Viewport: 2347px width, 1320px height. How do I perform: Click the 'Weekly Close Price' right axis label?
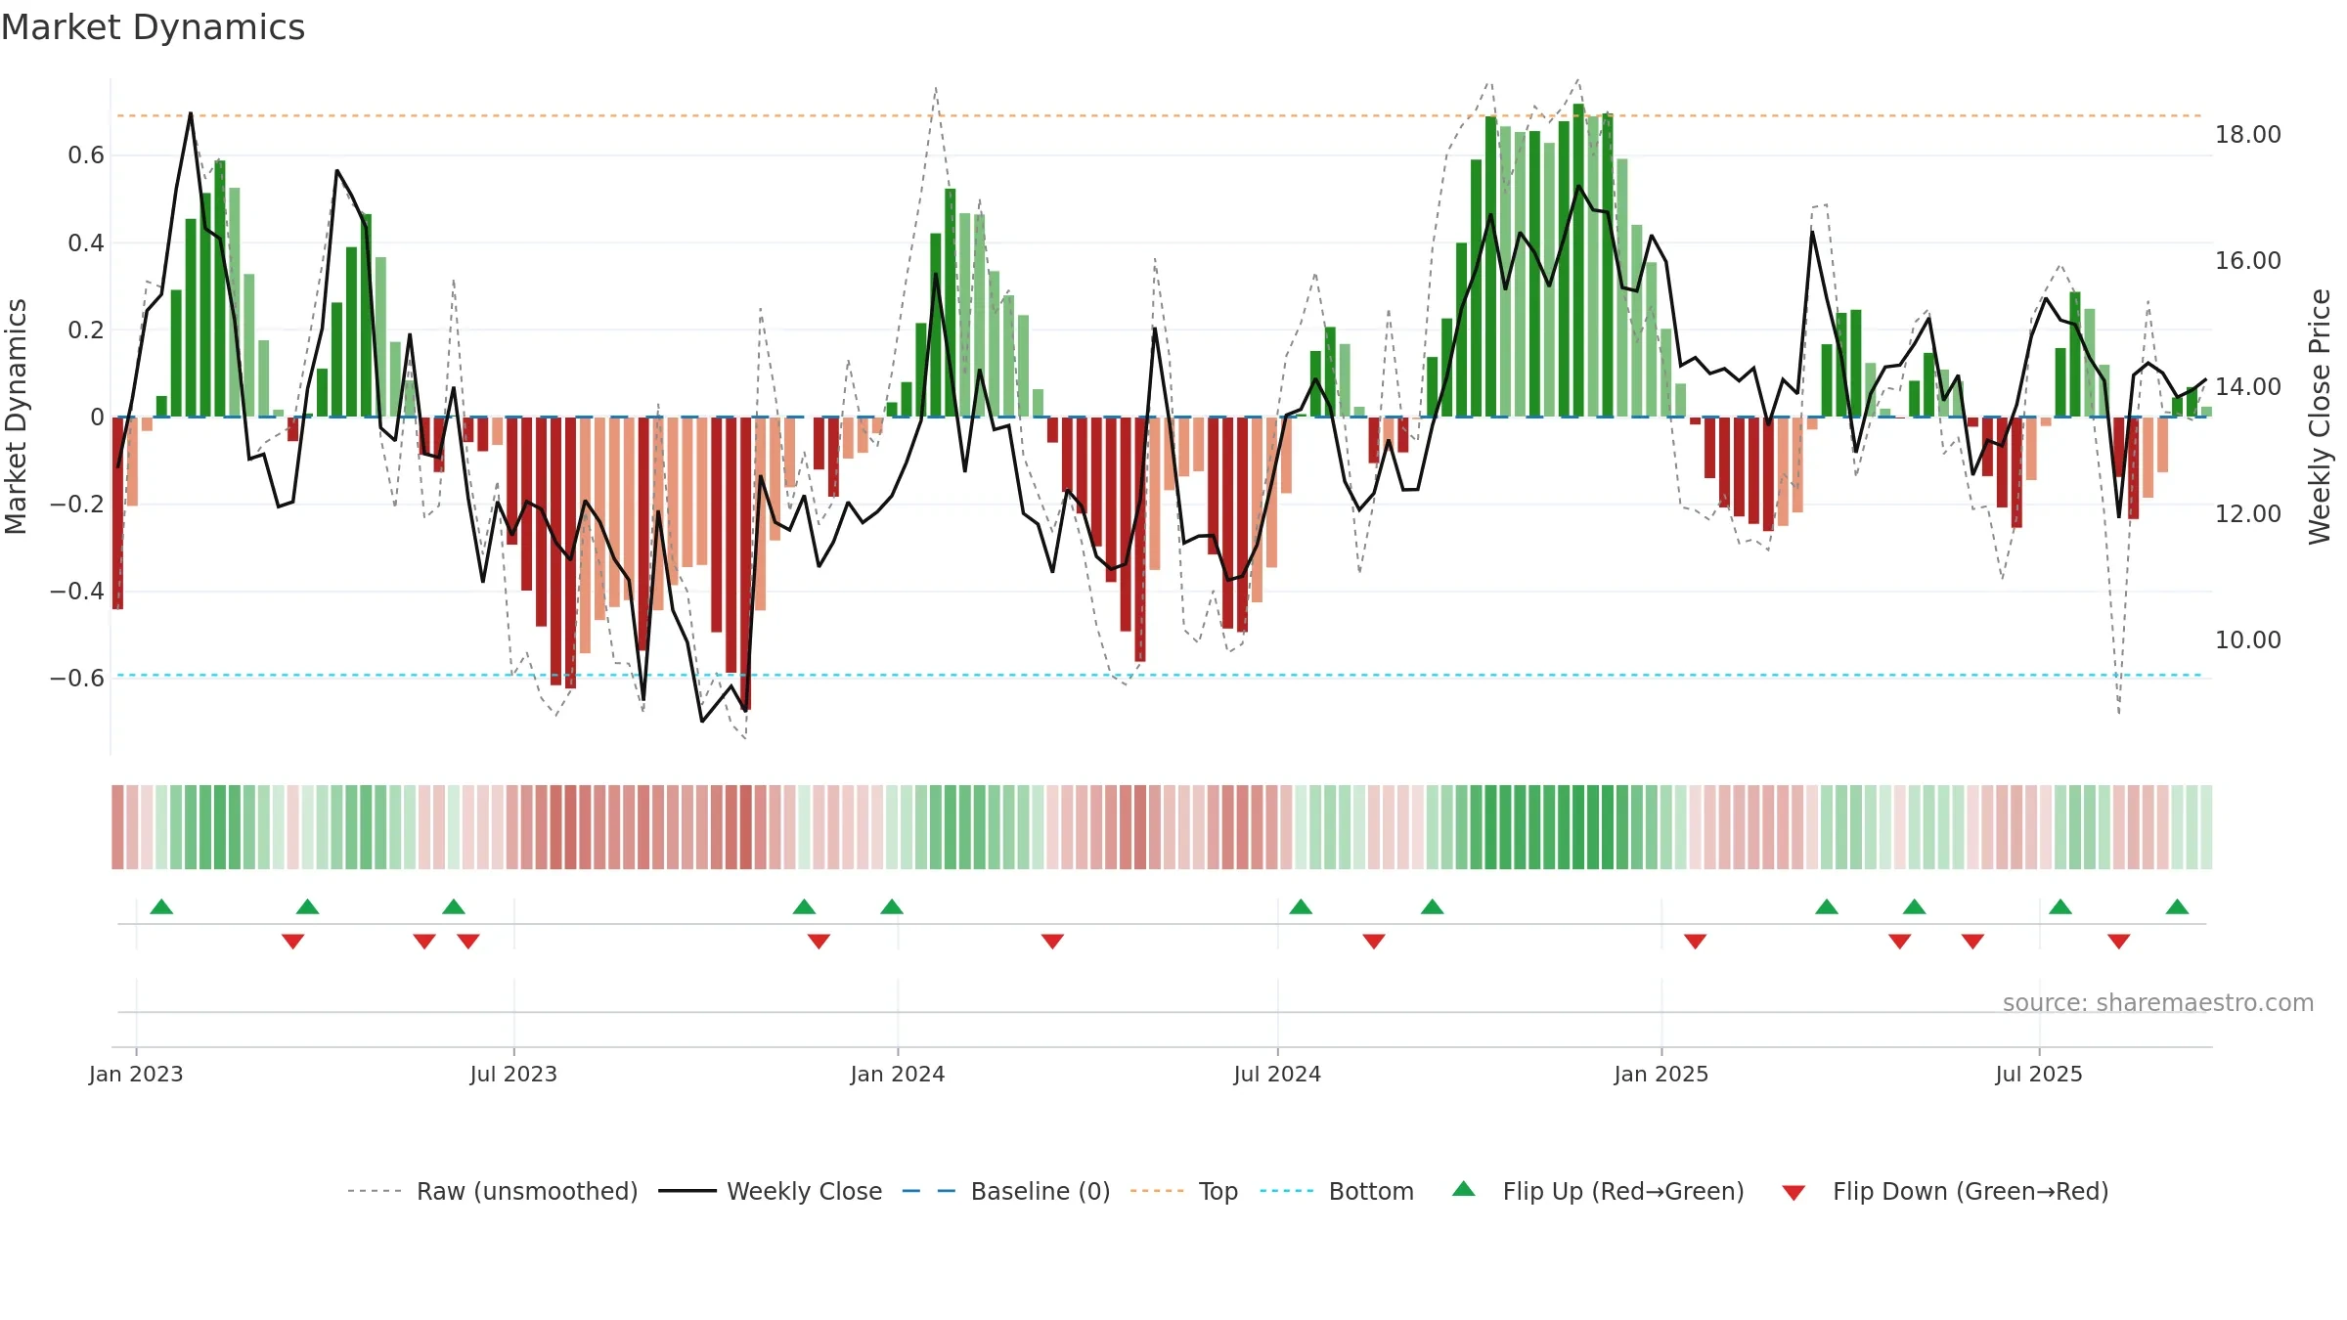pos(2320,417)
